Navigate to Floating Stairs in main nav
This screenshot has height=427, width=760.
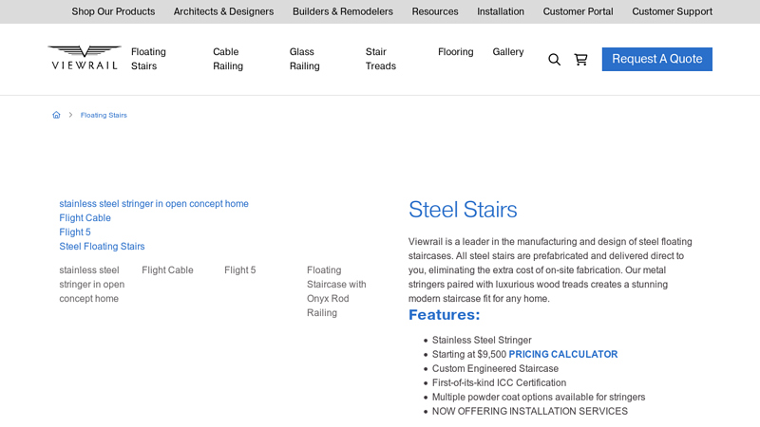coord(148,59)
